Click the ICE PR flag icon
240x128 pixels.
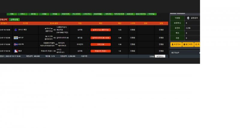[x=16, y=44]
